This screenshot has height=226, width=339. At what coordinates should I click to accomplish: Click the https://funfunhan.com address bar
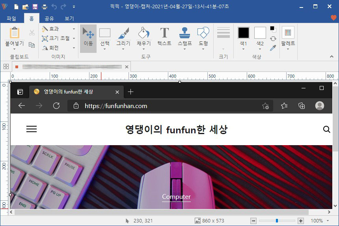tap(170, 106)
